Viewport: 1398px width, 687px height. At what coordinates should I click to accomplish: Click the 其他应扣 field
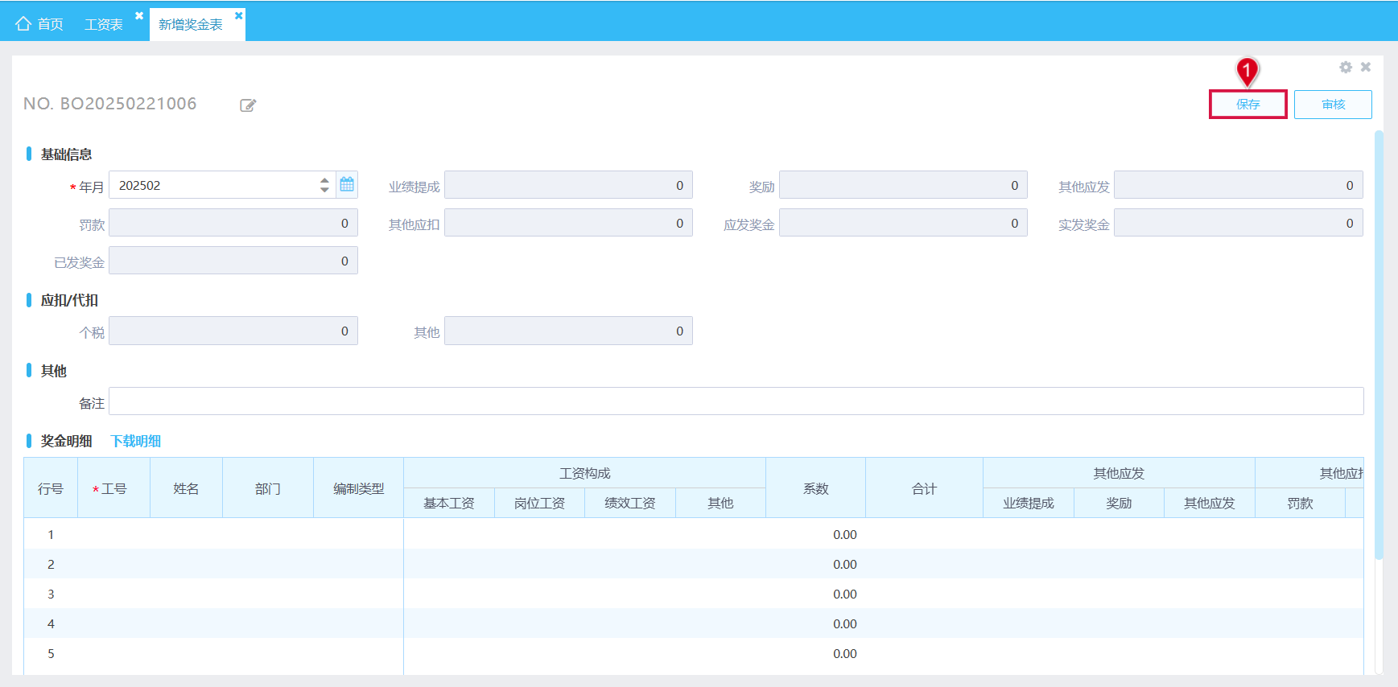point(568,223)
